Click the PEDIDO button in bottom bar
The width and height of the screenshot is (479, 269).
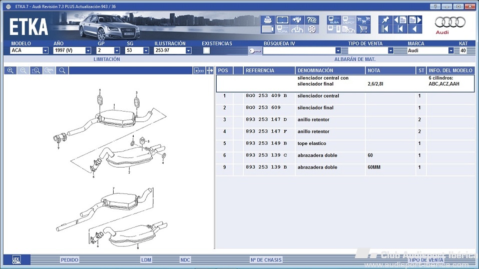pos(70,260)
